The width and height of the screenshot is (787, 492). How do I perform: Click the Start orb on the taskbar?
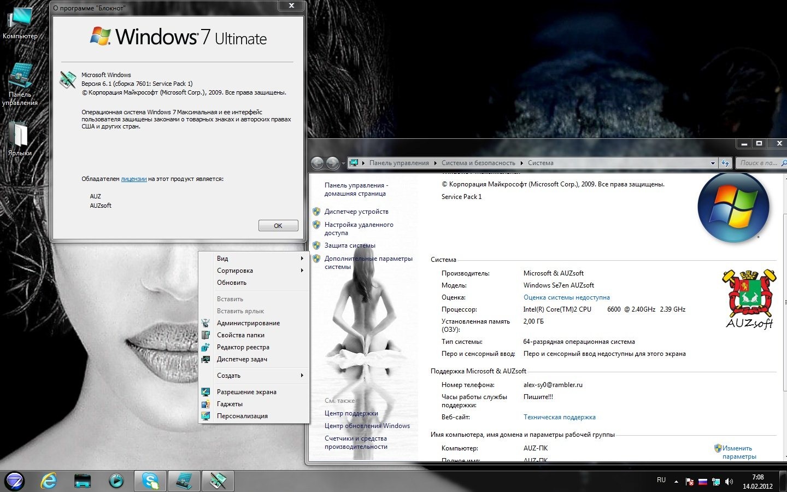click(x=14, y=481)
